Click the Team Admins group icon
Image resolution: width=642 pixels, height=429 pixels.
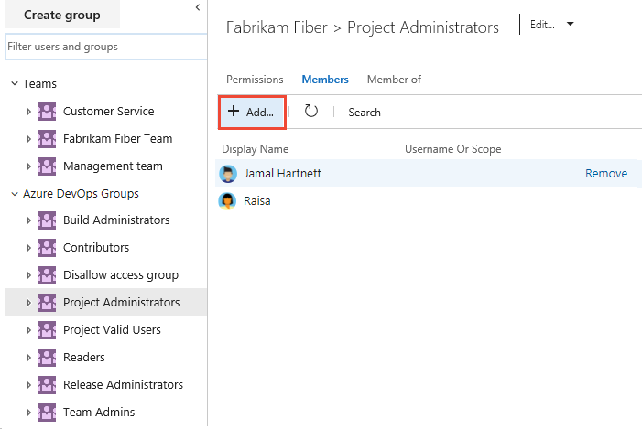[x=47, y=413]
